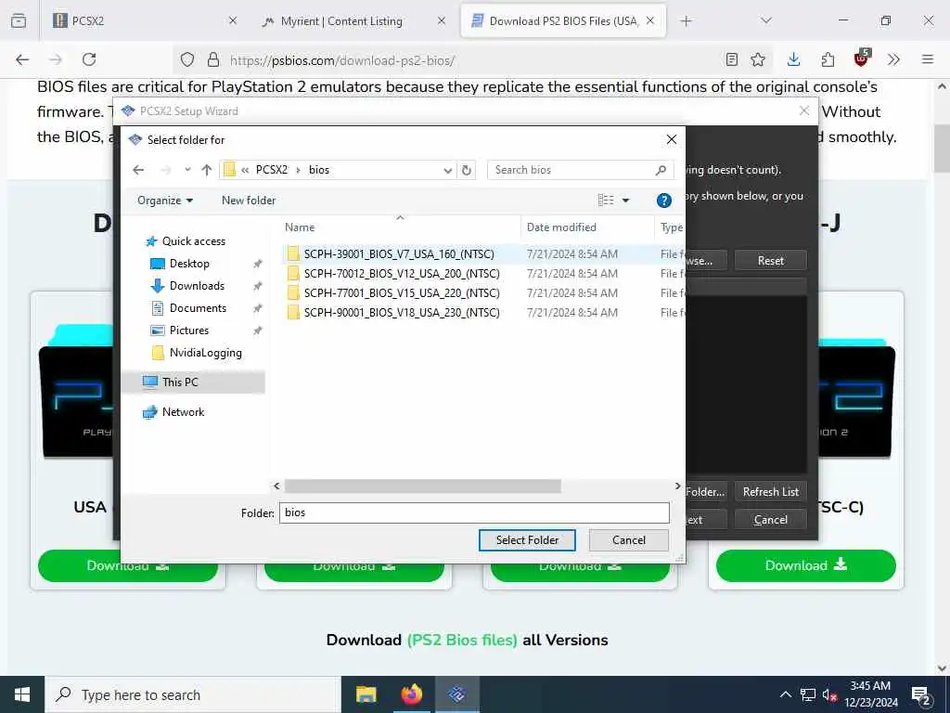
Task: Open network status tray icon
Action: (x=808, y=694)
